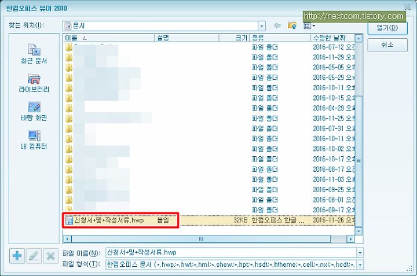This screenshot has height=276, width=417.
Task: Open the view mode menu icon
Action: point(309,26)
